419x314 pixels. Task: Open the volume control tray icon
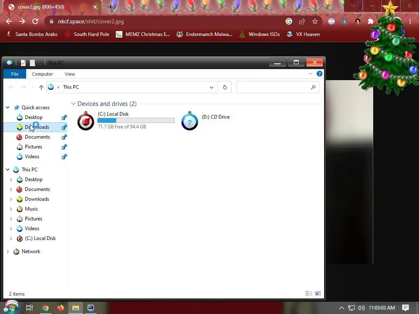(x=361, y=308)
